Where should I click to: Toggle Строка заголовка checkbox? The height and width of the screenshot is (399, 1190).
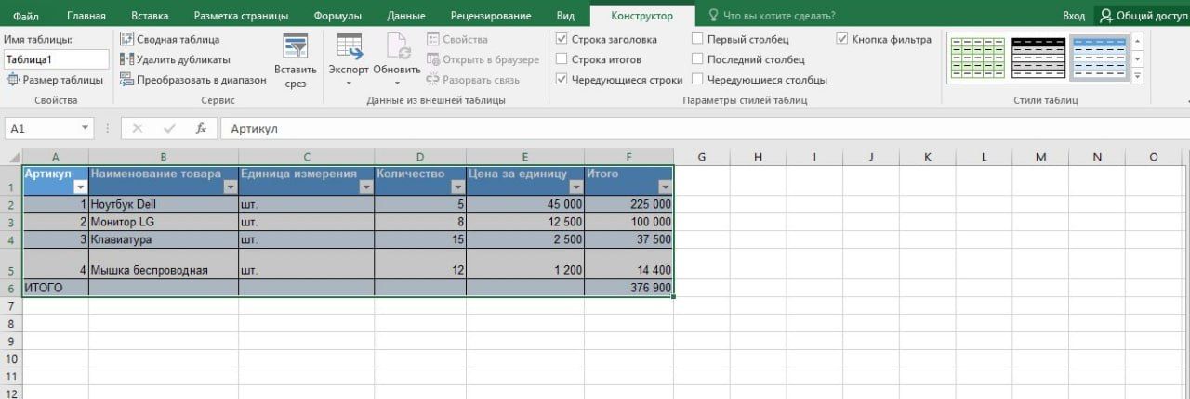(x=562, y=39)
